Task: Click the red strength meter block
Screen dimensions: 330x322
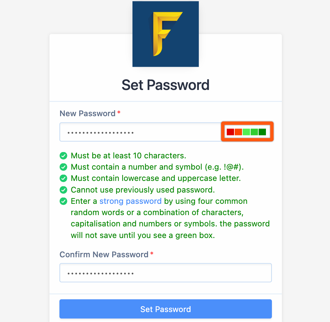Action: (230, 132)
